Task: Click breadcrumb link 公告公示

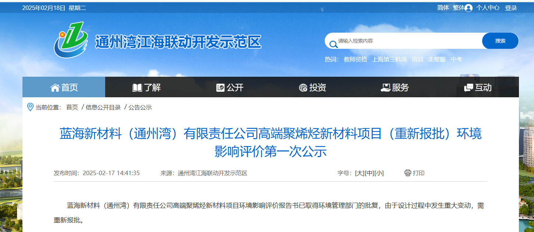Action: [140, 107]
